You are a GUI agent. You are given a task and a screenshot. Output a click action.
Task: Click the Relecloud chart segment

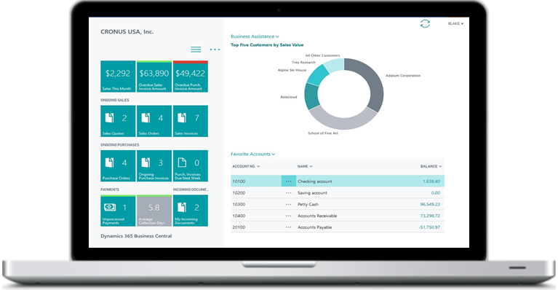[x=311, y=96]
